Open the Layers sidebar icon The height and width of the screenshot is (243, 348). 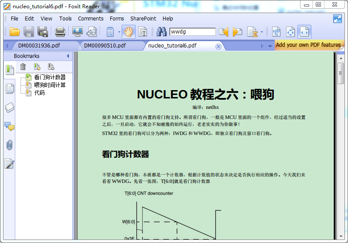pyautogui.click(x=10, y=108)
